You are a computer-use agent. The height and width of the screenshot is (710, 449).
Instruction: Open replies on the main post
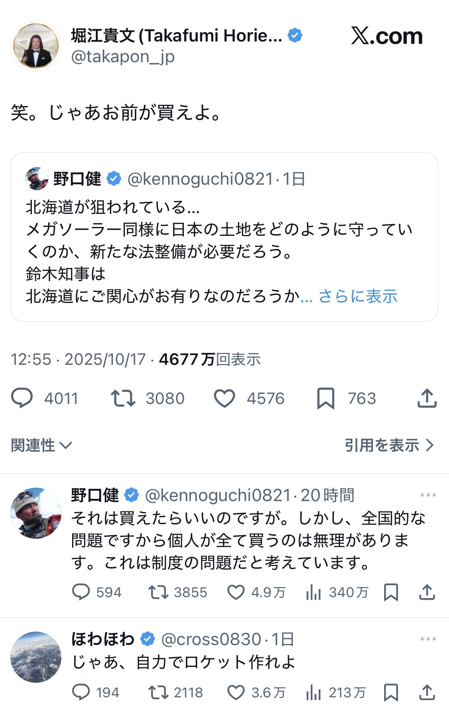(22, 398)
